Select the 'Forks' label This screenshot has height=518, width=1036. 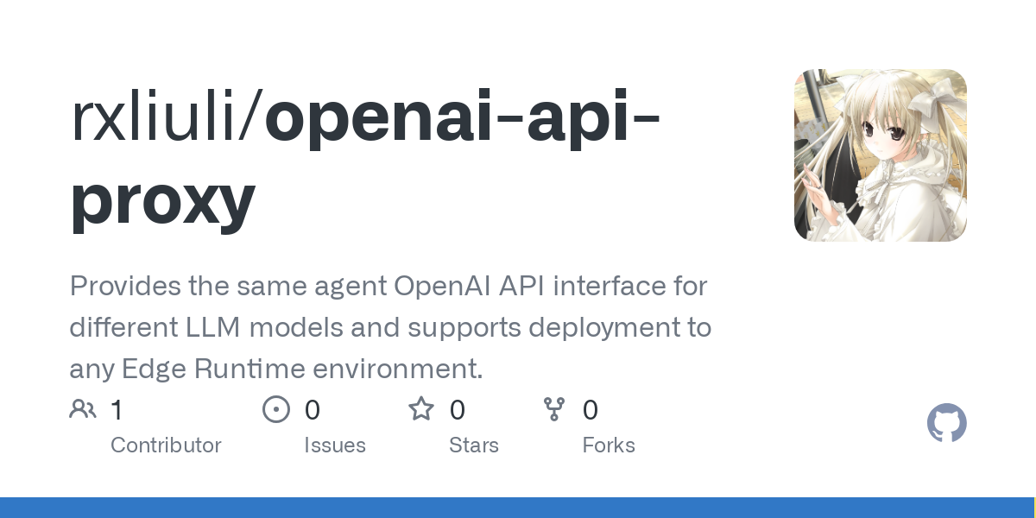(x=609, y=445)
